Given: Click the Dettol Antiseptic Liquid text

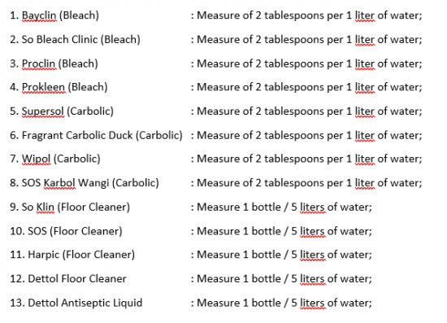Looking at the screenshot, I should pos(76,303).
